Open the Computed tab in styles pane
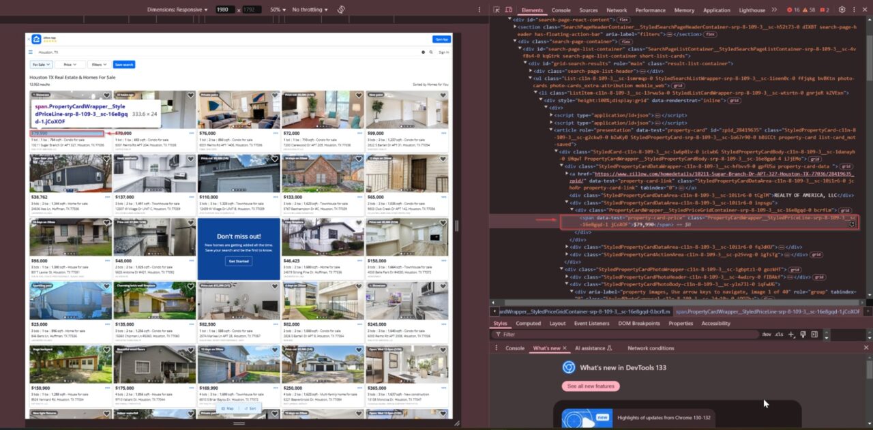 pos(529,323)
